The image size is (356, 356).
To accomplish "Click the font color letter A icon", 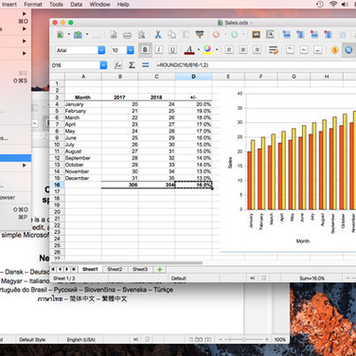I will tap(189, 50).
